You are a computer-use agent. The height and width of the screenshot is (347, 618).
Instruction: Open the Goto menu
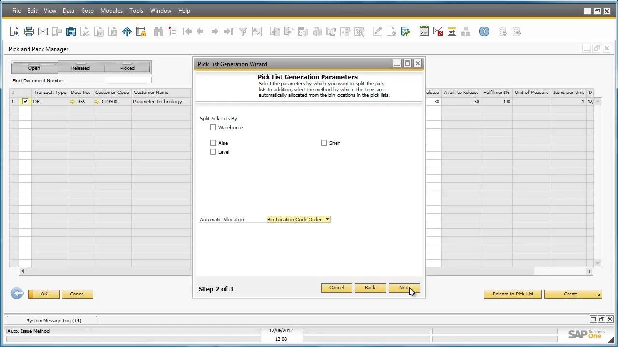pos(87,11)
